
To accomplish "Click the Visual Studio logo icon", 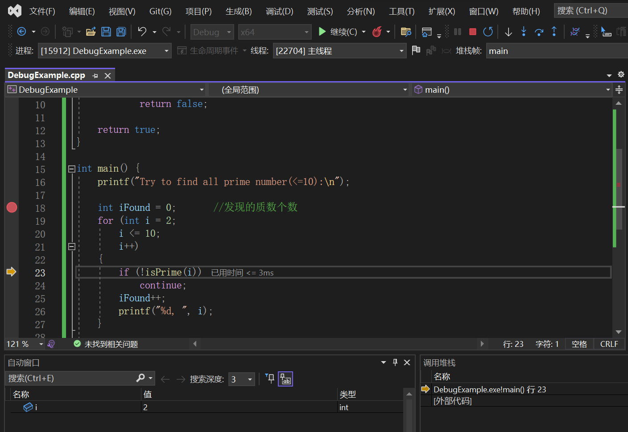I will (x=15, y=11).
